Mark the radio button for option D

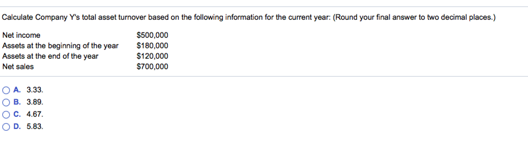[6, 127]
